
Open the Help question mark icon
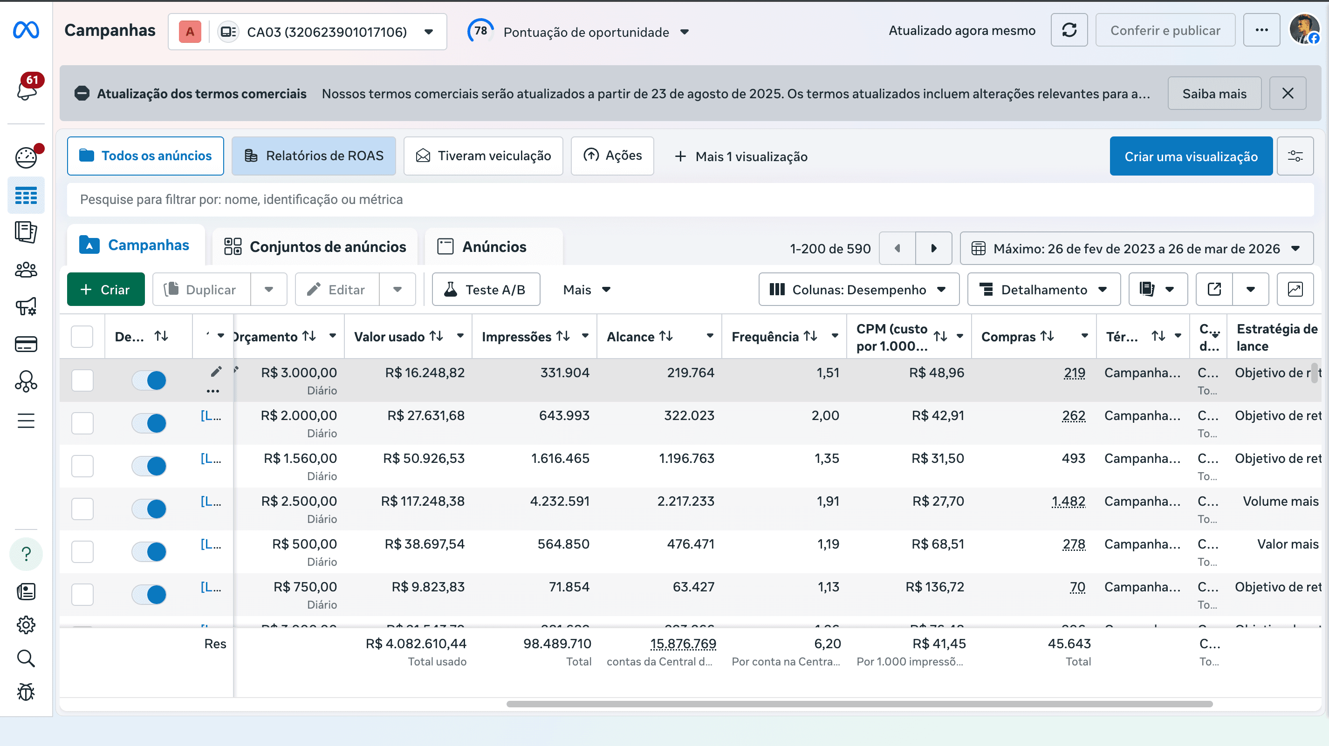tap(26, 554)
